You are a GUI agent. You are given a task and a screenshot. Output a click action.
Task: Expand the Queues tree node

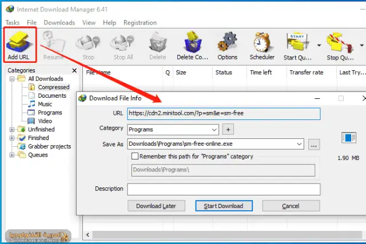click(12, 155)
